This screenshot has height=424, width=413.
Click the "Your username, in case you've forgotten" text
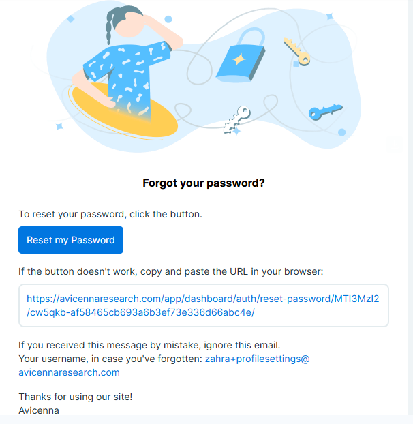pyautogui.click(x=110, y=359)
